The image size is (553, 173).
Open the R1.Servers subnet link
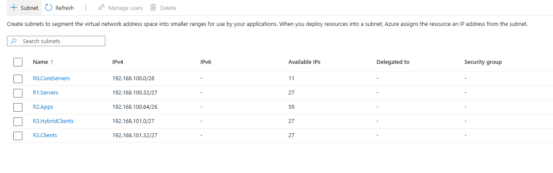pyautogui.click(x=45, y=93)
